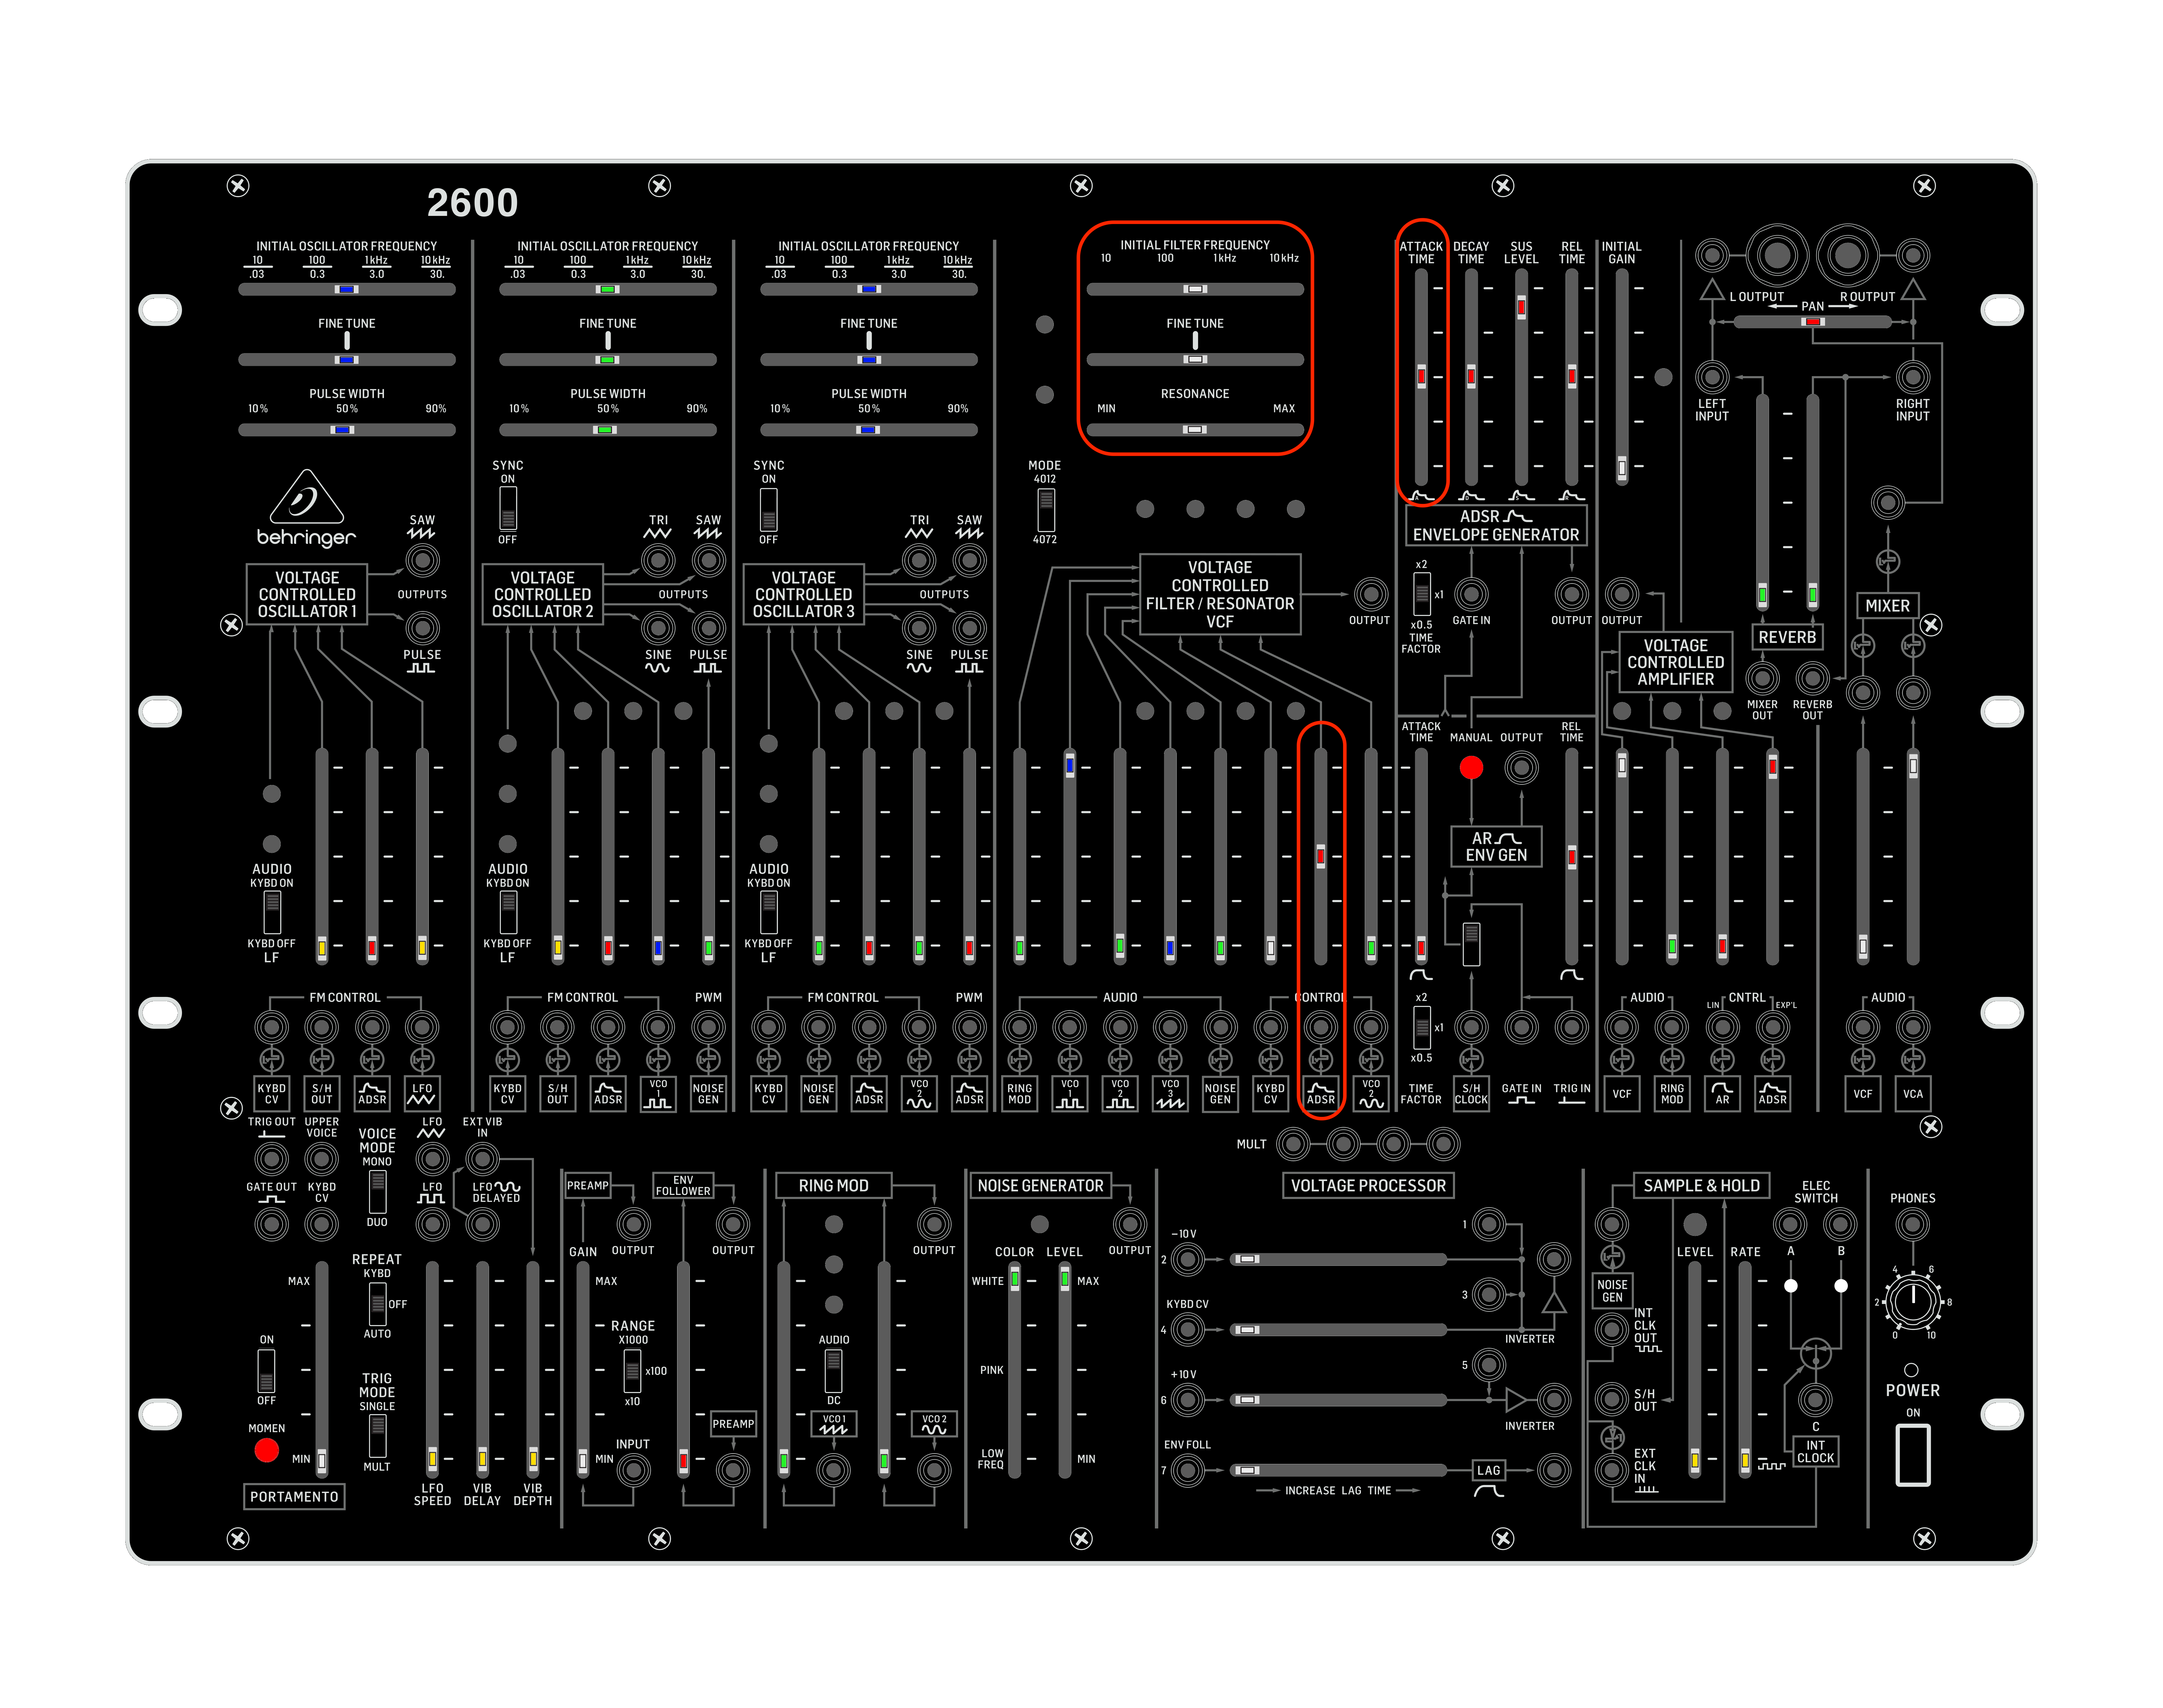Click the VCO 2 SINE output jack
The image size is (2163, 1708).
(x=658, y=628)
